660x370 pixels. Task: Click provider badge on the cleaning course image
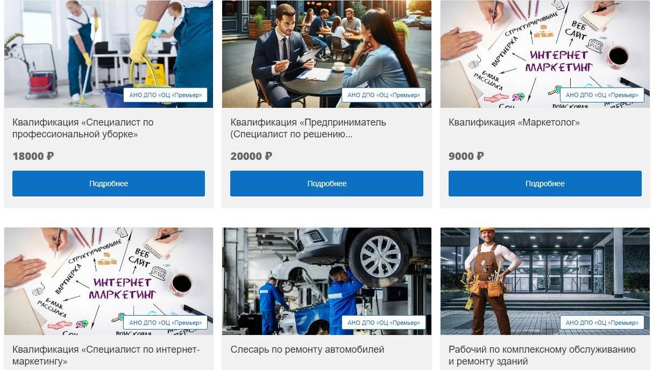tap(166, 95)
